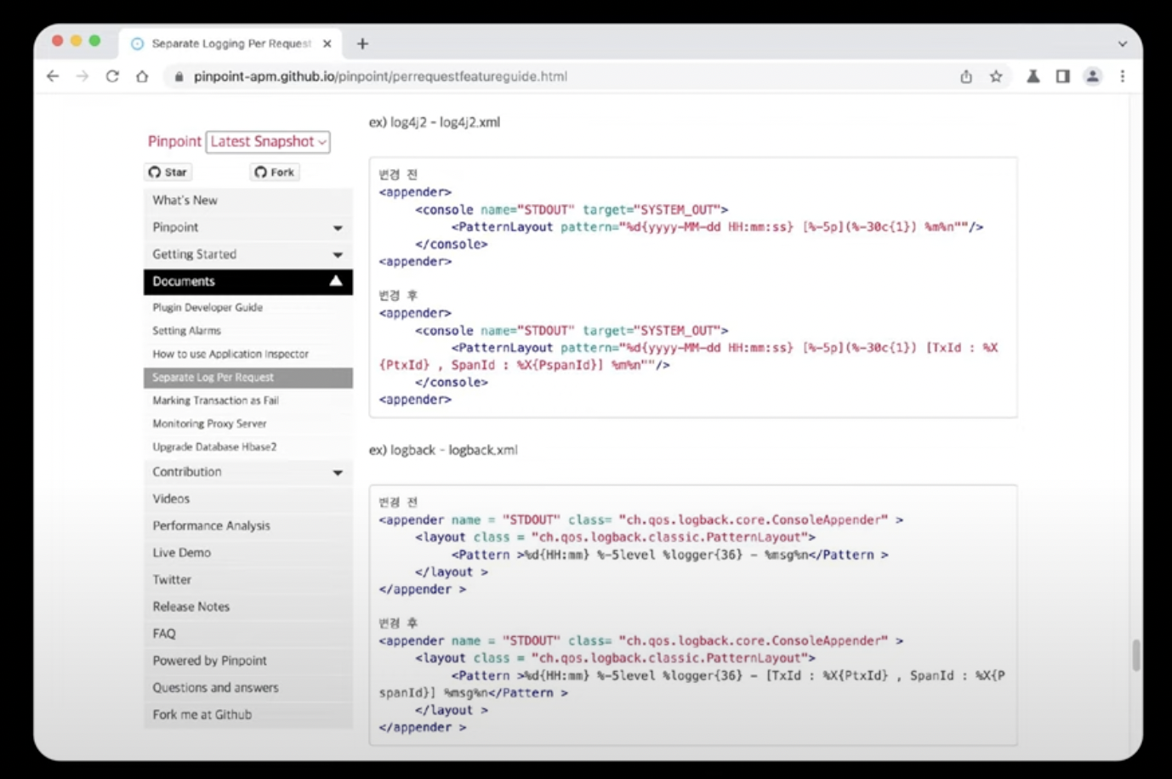1172x779 pixels.
Task: Expand the Pinpoint sidebar menu arrow
Action: click(338, 228)
